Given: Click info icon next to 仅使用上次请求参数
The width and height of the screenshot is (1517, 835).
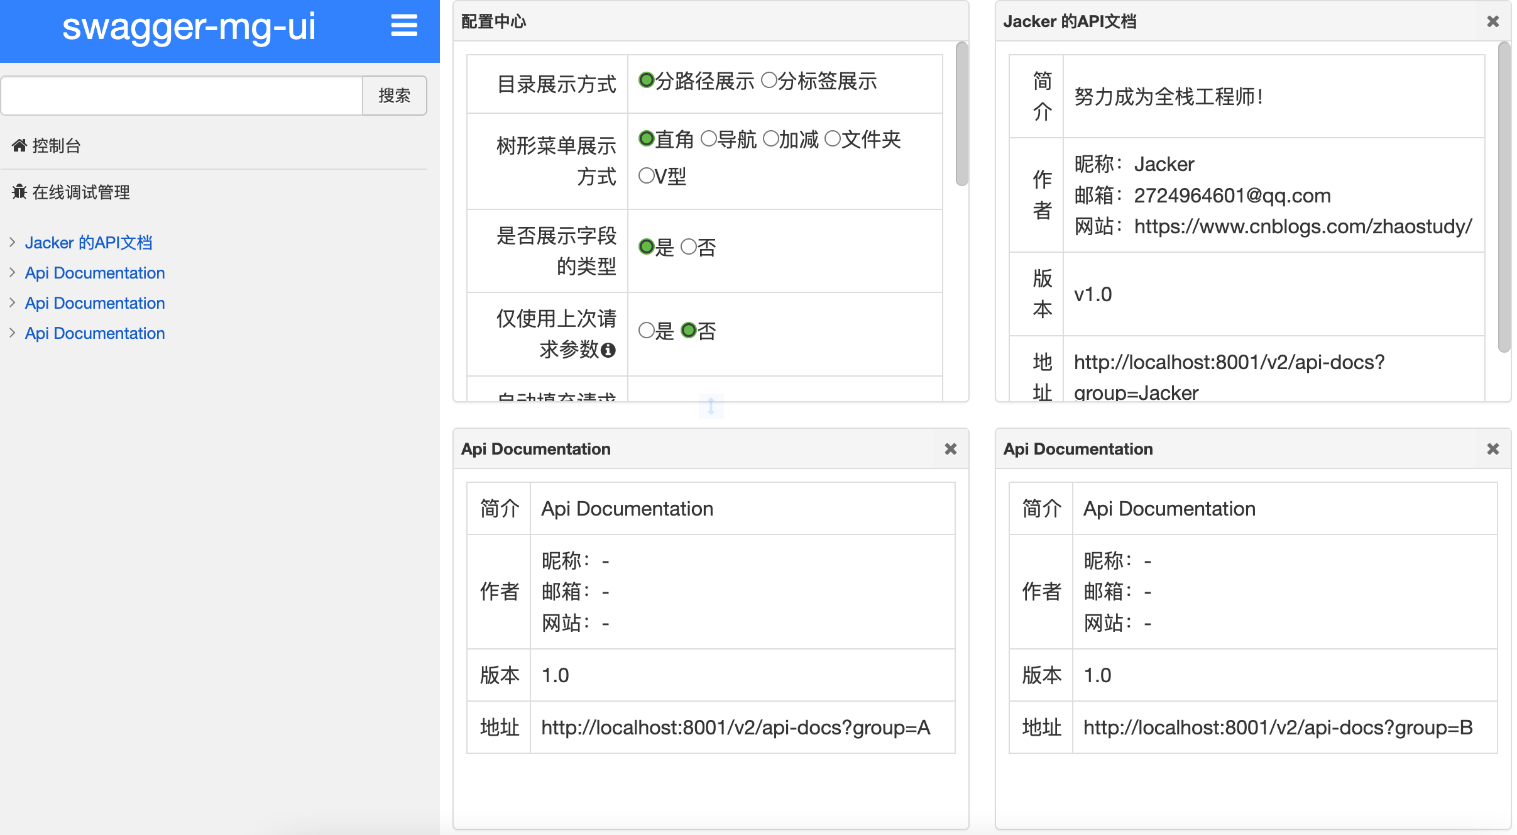Looking at the screenshot, I should click(608, 350).
